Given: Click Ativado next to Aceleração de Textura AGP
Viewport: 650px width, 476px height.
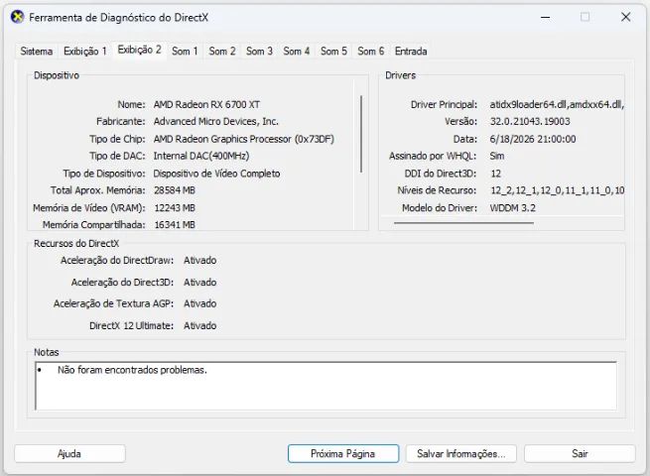Looking at the screenshot, I should coord(199,303).
